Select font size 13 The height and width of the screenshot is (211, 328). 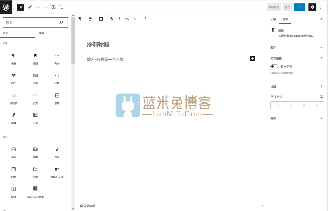(277, 105)
